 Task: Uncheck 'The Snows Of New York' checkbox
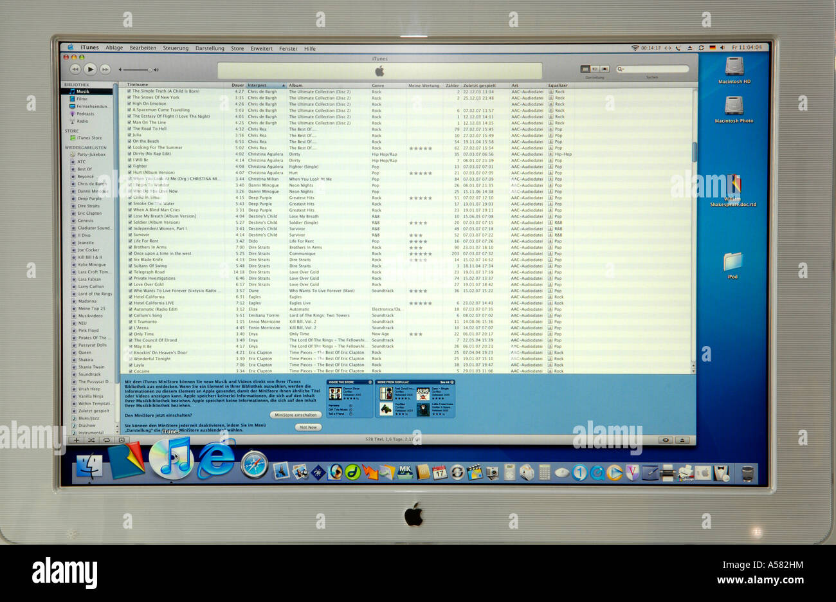(129, 98)
